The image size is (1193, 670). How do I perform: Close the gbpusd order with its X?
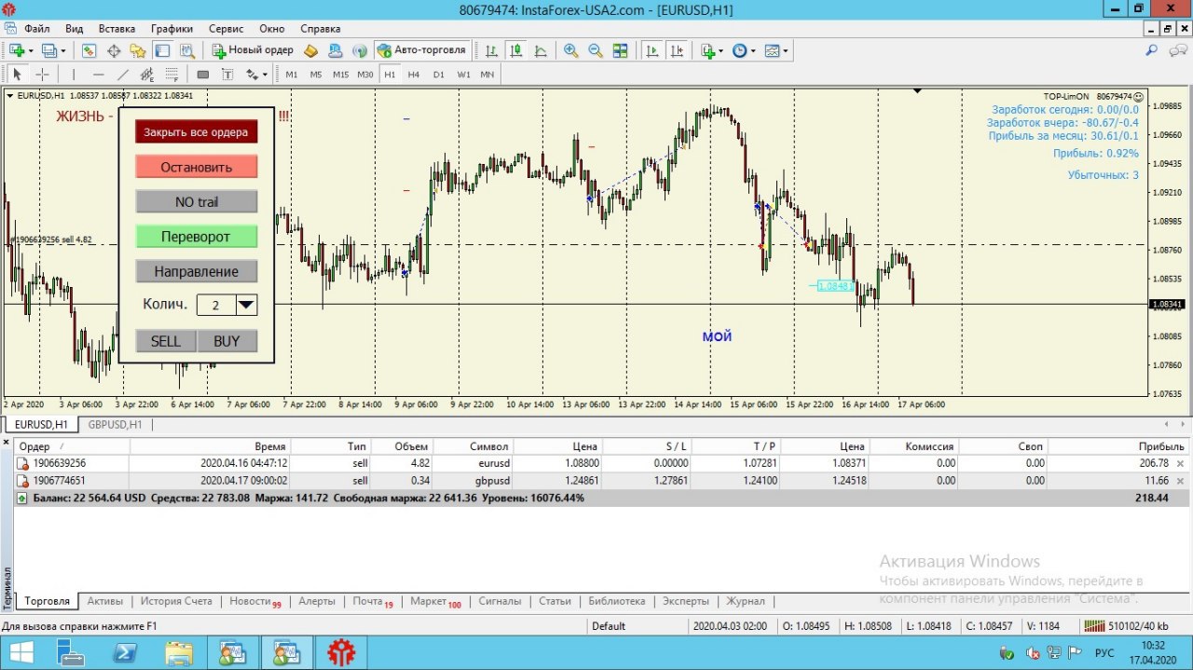(1181, 480)
